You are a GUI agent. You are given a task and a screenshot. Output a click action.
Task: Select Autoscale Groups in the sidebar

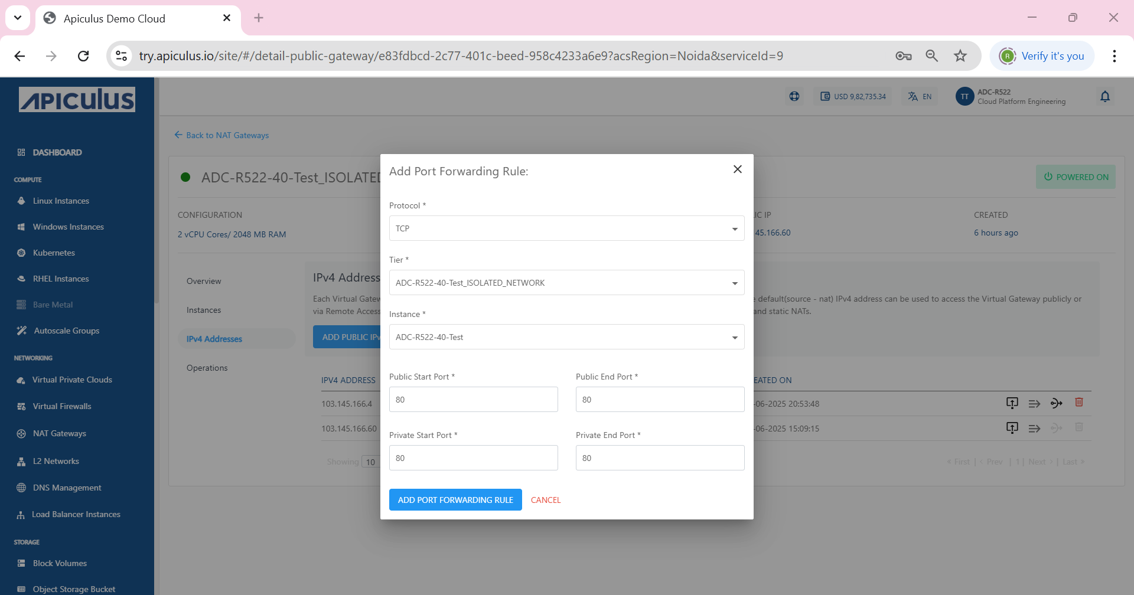(66, 331)
